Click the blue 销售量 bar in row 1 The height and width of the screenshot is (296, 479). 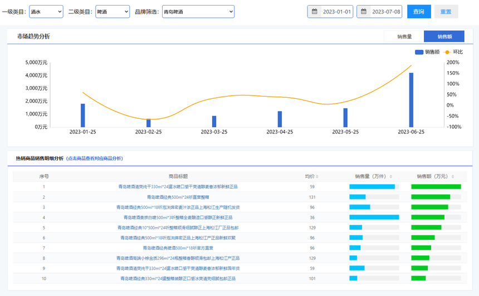pyautogui.click(x=372, y=187)
